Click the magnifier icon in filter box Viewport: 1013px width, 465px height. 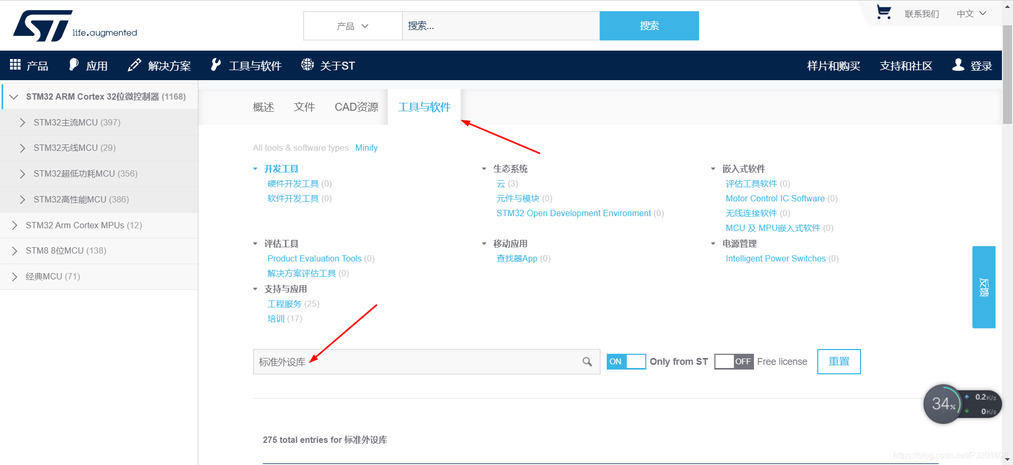(x=587, y=362)
